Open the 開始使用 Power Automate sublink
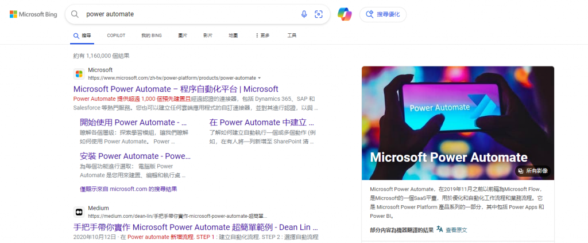 coord(133,123)
